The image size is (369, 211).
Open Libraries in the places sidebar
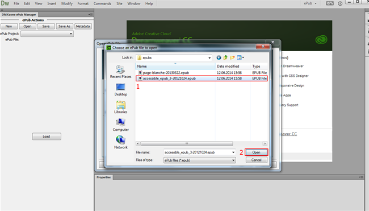tap(120, 107)
